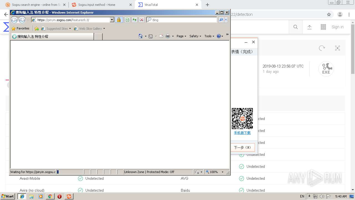Screen dimensions: 355x200
Task: Click the VirusTotal reanalyze refresh icon
Action: tap(322, 48)
